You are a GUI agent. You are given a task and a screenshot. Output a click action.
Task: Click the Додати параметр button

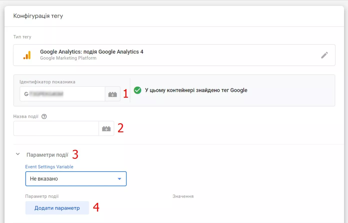[57, 208]
